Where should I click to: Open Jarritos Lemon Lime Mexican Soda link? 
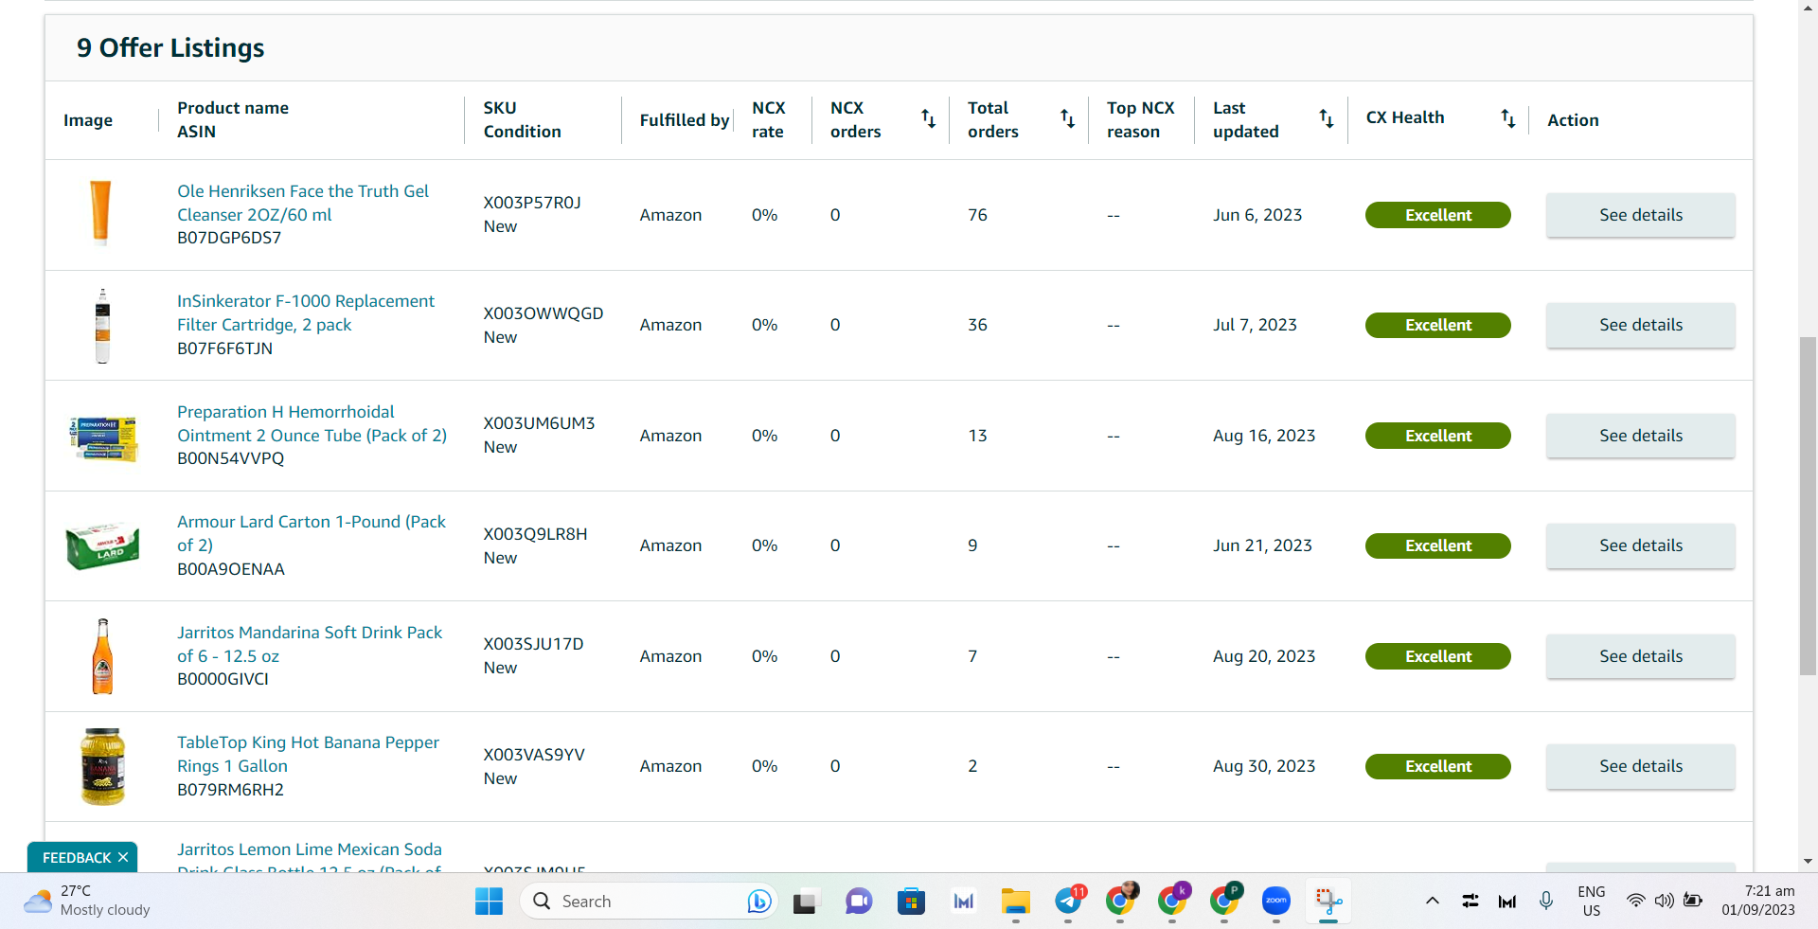pyautogui.click(x=310, y=855)
